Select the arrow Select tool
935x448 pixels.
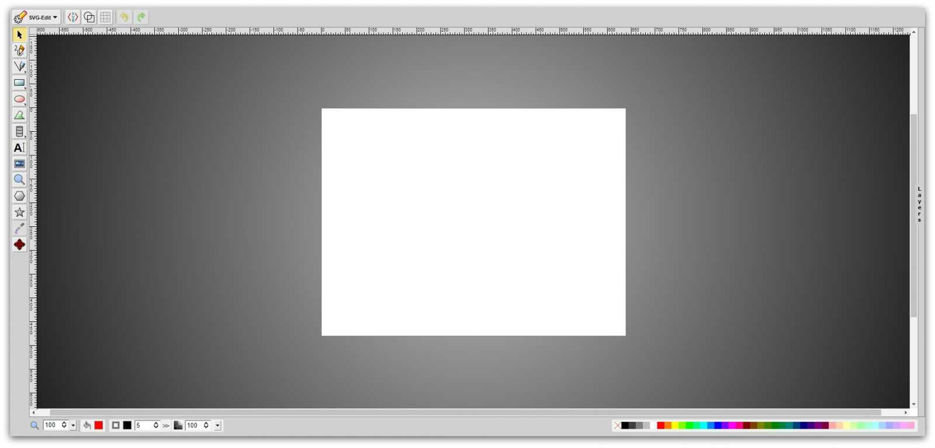click(19, 35)
